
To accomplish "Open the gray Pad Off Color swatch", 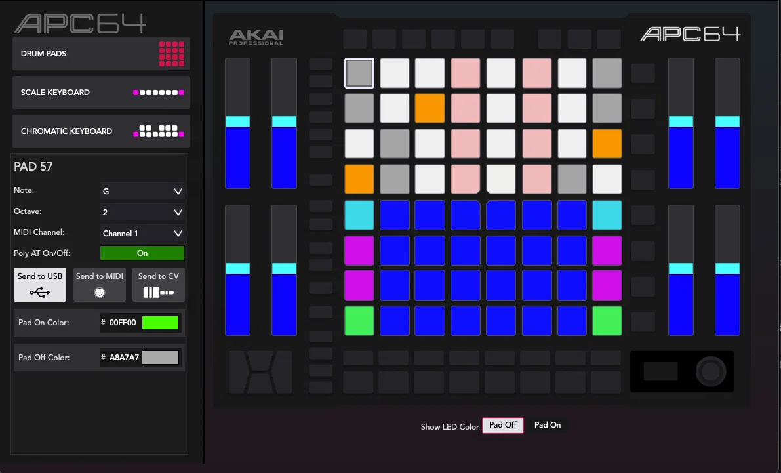I will [x=161, y=358].
